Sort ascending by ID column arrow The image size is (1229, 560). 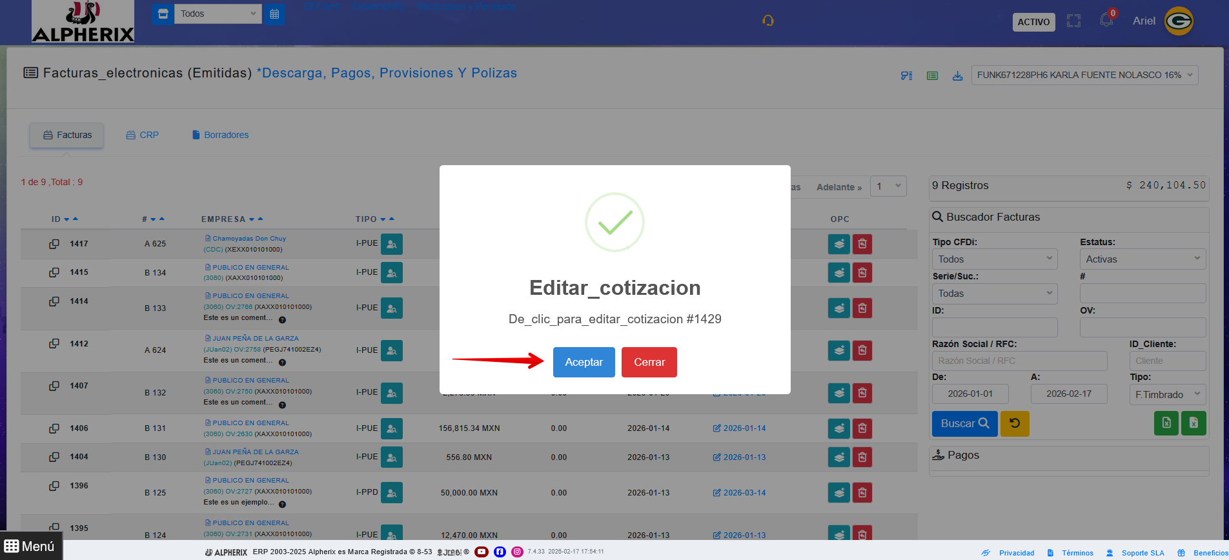(x=76, y=219)
